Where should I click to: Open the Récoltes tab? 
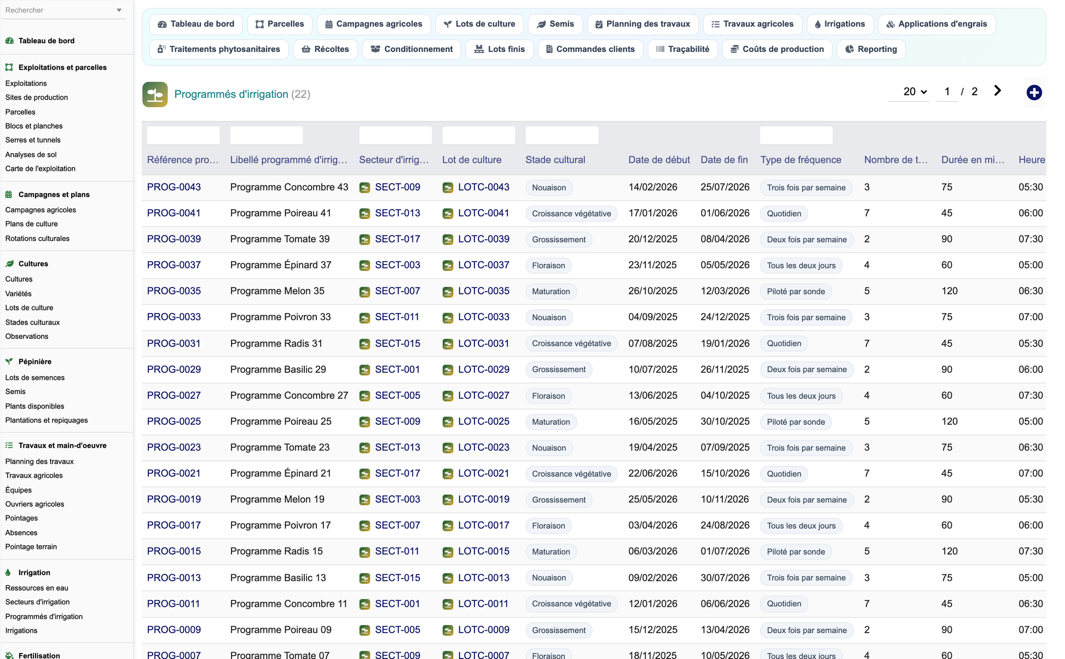(x=325, y=49)
